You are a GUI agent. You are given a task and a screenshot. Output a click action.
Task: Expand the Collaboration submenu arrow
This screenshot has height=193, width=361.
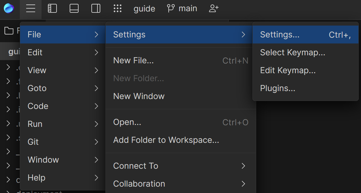(x=243, y=184)
